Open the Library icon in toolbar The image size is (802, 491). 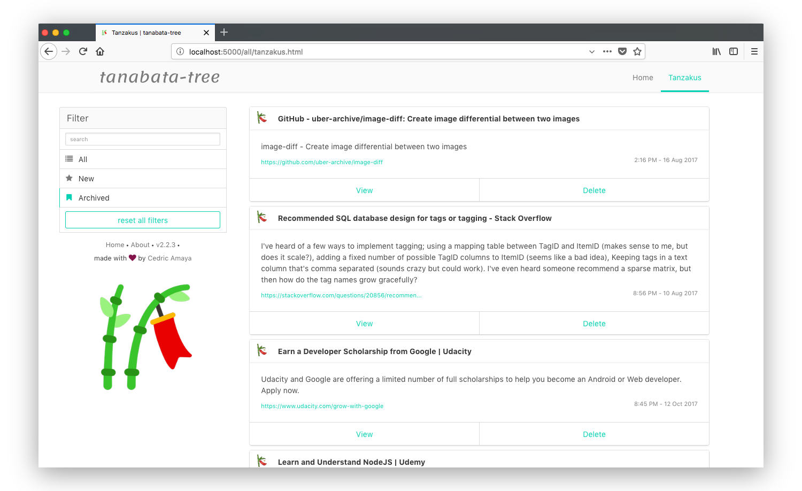tap(716, 51)
